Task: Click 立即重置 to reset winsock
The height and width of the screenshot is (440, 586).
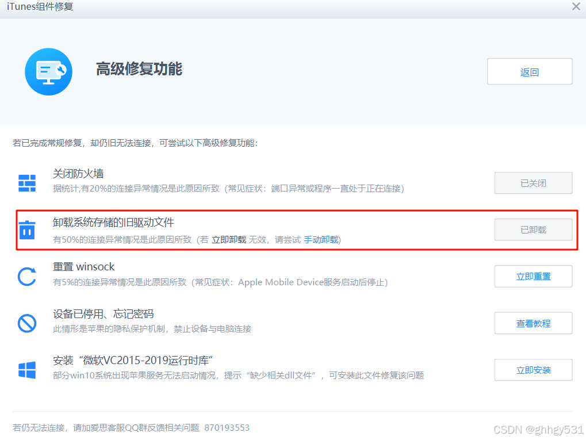Action: coord(533,276)
